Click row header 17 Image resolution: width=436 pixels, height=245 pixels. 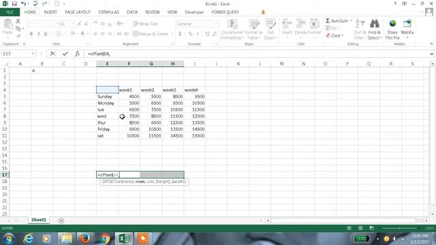pyautogui.click(x=5, y=175)
